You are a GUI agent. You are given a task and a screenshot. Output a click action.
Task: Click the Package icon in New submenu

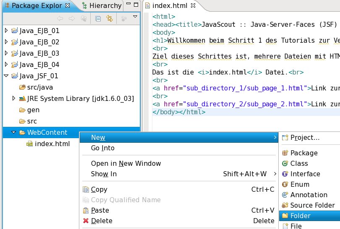[x=285, y=153]
